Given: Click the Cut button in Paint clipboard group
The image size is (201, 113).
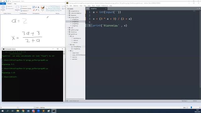Looking at the screenshot, I should pos(9,6).
